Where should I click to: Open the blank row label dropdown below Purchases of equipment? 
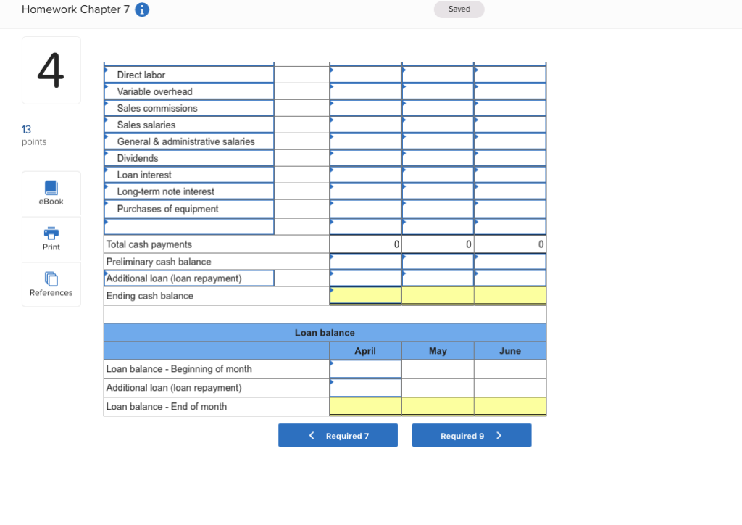(189, 226)
